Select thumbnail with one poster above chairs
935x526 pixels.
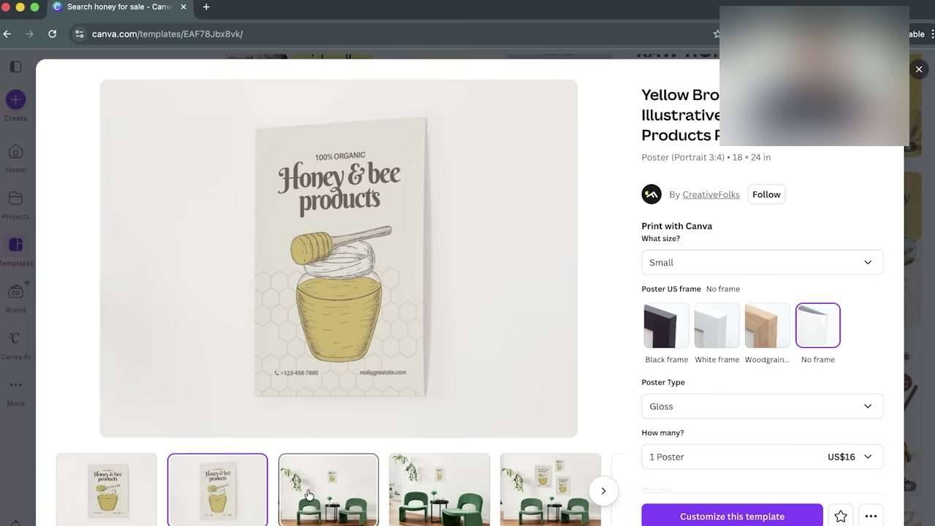click(329, 489)
